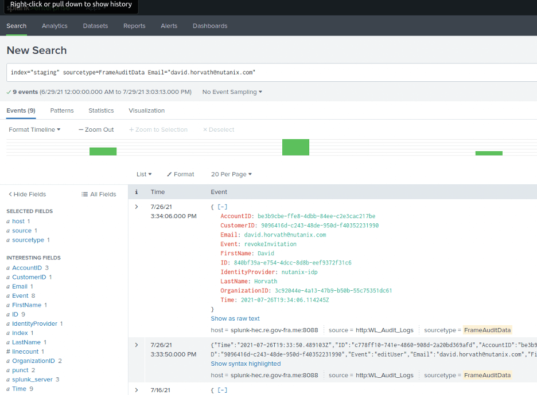The height and width of the screenshot is (395, 537).
Task: Expand the 3:33:50 PM event row
Action: (x=136, y=345)
